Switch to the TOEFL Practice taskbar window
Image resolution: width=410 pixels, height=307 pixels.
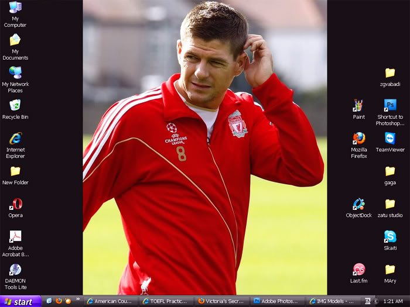point(166,301)
